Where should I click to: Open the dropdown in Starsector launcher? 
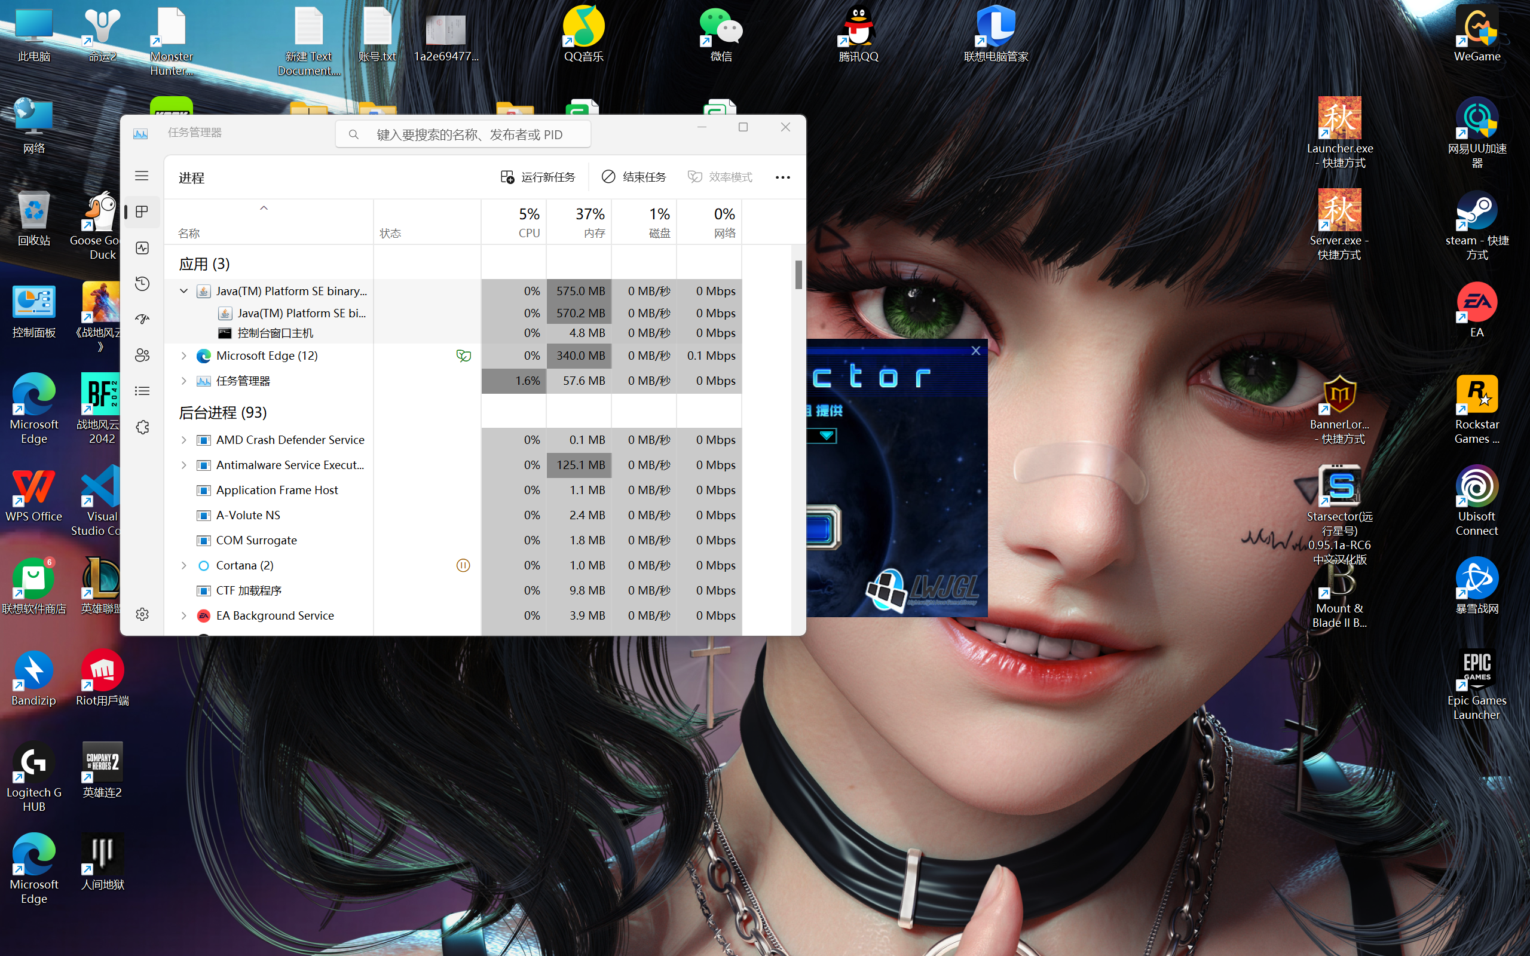pos(827,436)
